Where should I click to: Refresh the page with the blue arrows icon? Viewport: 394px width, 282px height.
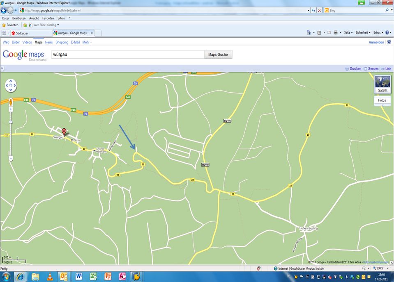pos(313,10)
